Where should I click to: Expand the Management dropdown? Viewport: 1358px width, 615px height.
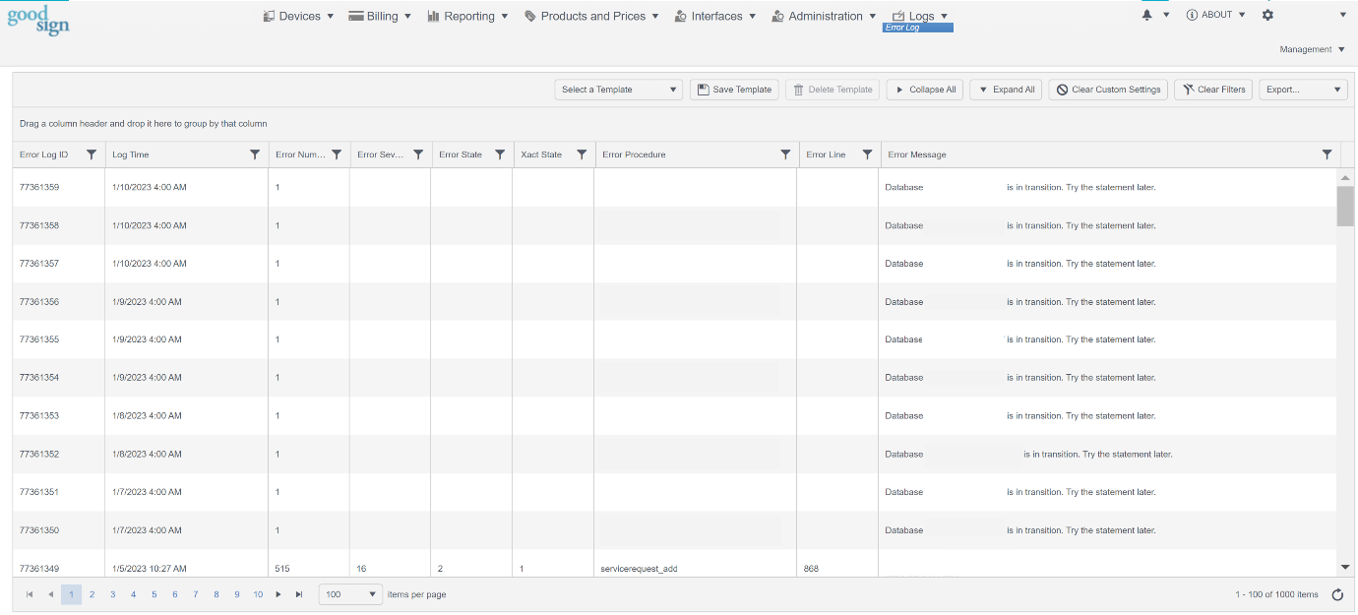coord(1312,49)
